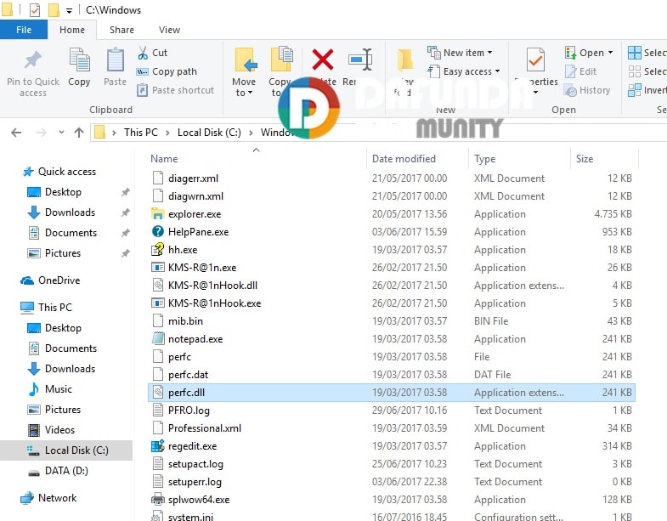Click the Cut scissors icon

(143, 53)
